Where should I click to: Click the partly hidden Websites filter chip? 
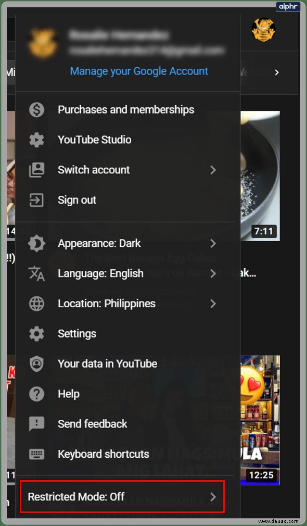pos(255,72)
